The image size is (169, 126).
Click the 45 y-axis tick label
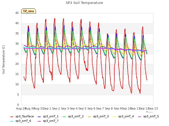(17, 13)
